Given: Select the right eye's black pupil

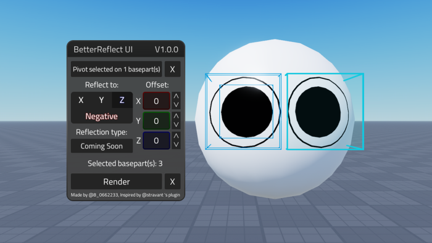Looking at the screenshot, I should pyautogui.click(x=318, y=112).
